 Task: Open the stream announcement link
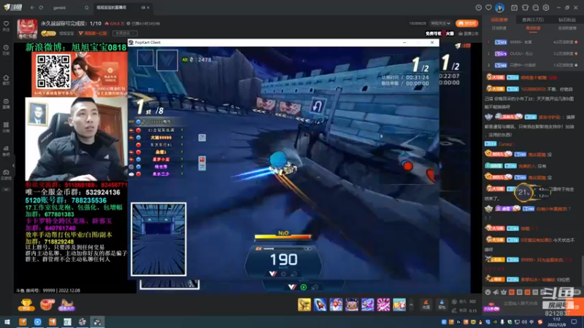point(468,34)
